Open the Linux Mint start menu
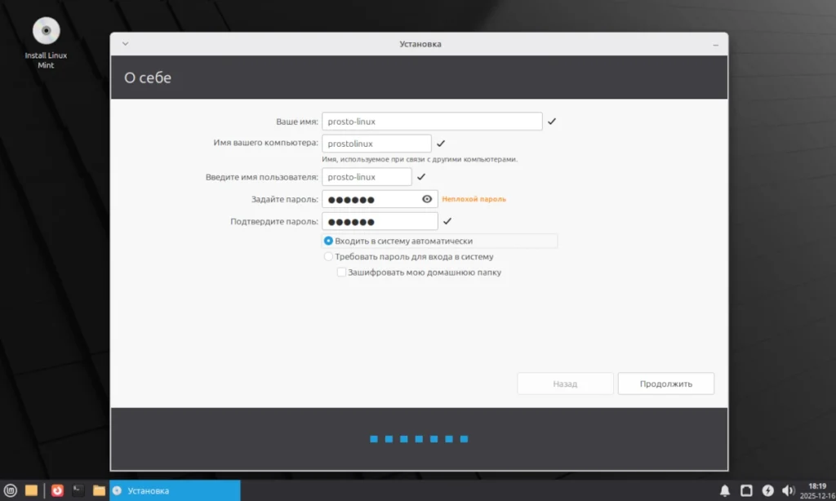 10,490
